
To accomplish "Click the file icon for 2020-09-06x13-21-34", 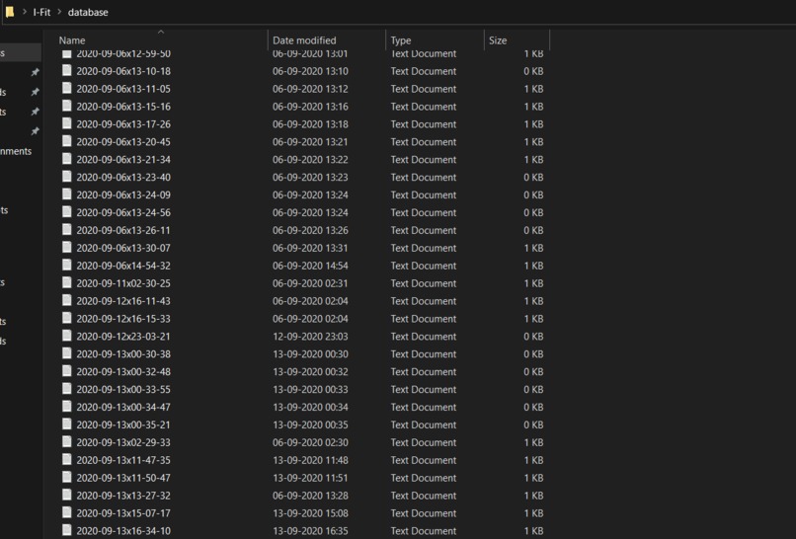I will (66, 159).
